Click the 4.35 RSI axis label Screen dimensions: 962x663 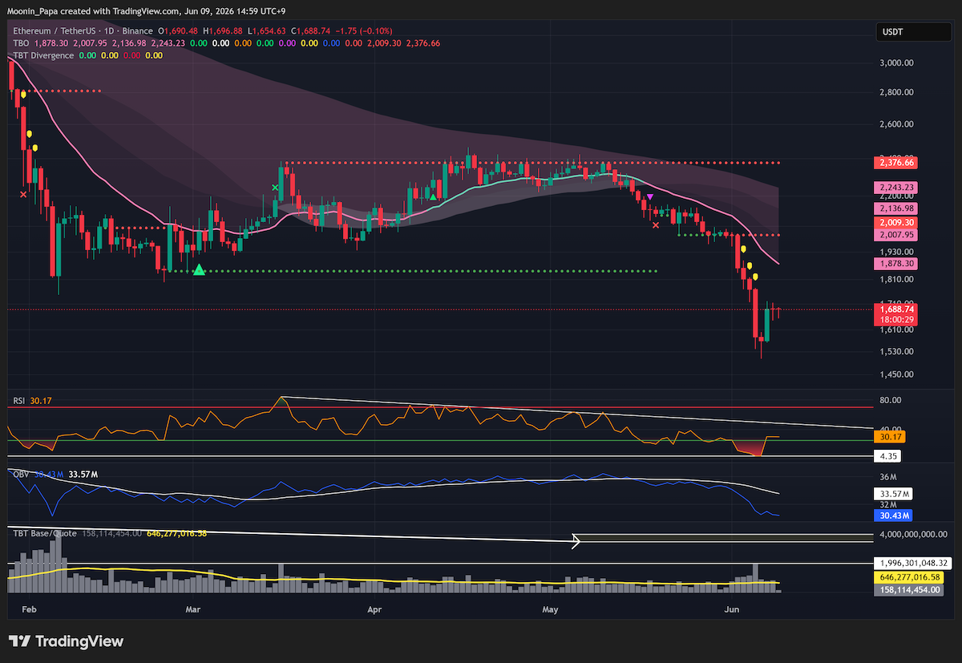(887, 456)
